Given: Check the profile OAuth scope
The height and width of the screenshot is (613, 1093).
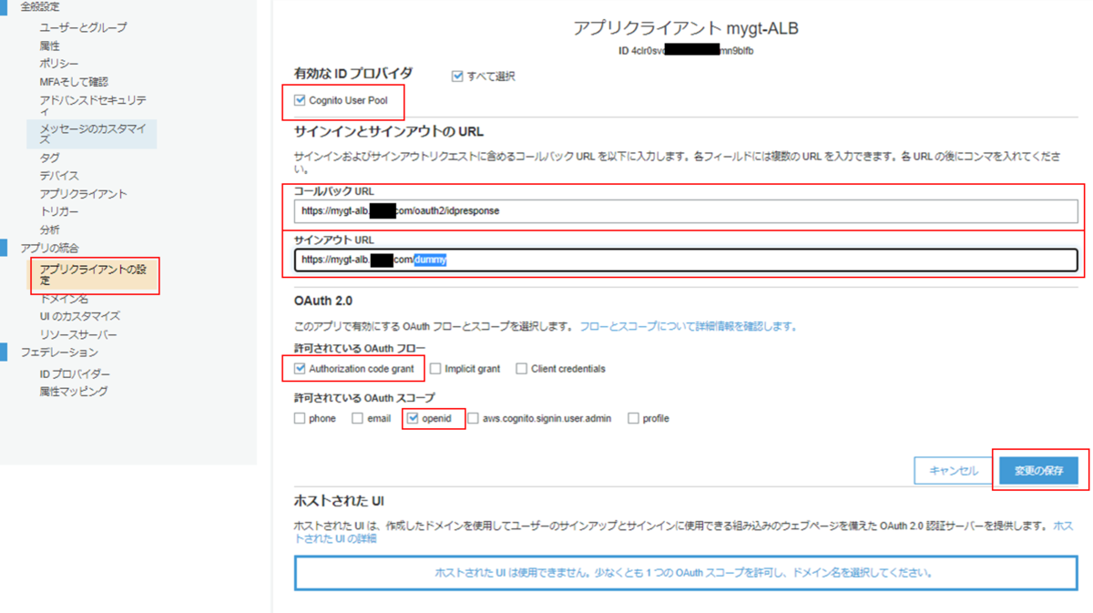Looking at the screenshot, I should pyautogui.click(x=632, y=418).
